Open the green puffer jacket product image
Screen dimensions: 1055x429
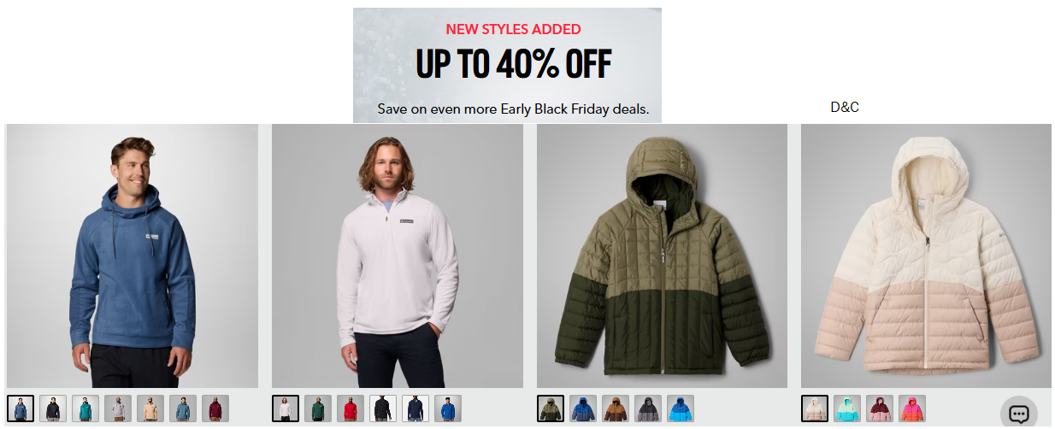click(662, 256)
